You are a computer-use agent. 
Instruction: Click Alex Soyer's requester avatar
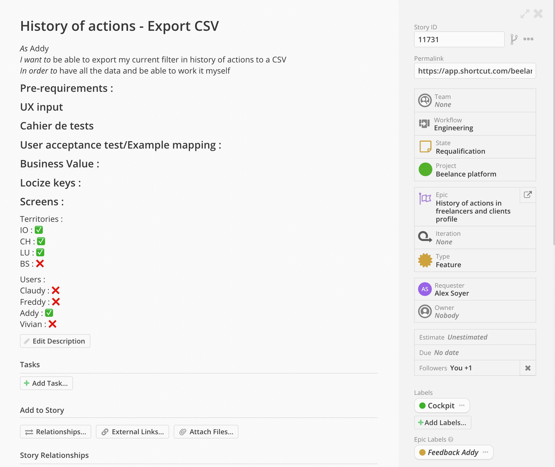tap(425, 289)
